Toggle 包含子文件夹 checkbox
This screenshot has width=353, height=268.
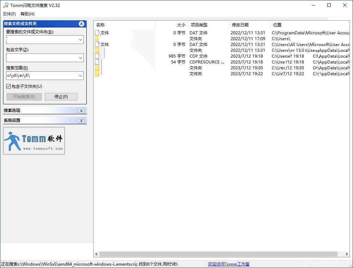9,86
